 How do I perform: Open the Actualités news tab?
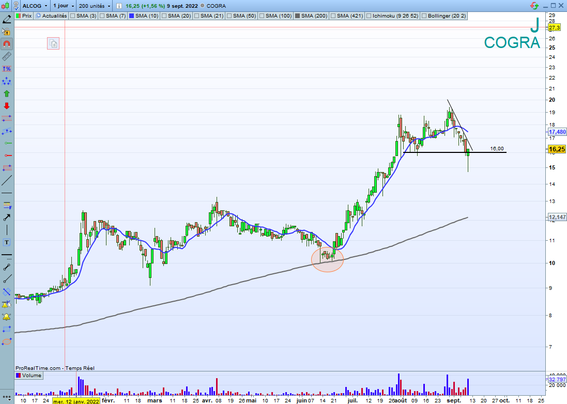(x=51, y=16)
